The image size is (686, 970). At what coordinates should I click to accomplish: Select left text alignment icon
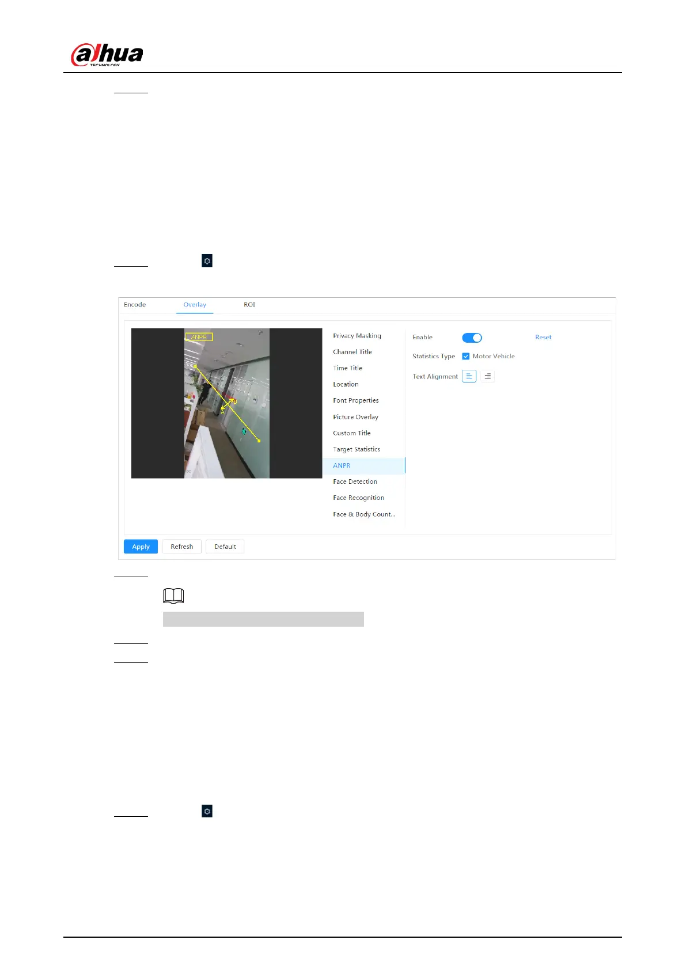pos(469,376)
